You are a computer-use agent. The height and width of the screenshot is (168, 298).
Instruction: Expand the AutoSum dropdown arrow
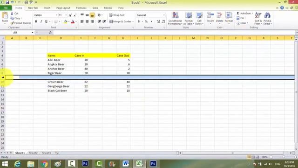coord(252,14)
